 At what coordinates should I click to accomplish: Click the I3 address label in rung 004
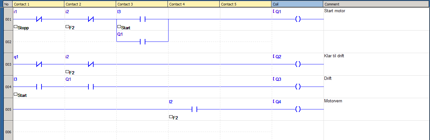(x=16, y=79)
